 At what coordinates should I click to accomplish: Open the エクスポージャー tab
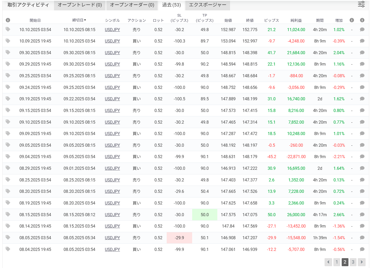[x=207, y=5]
